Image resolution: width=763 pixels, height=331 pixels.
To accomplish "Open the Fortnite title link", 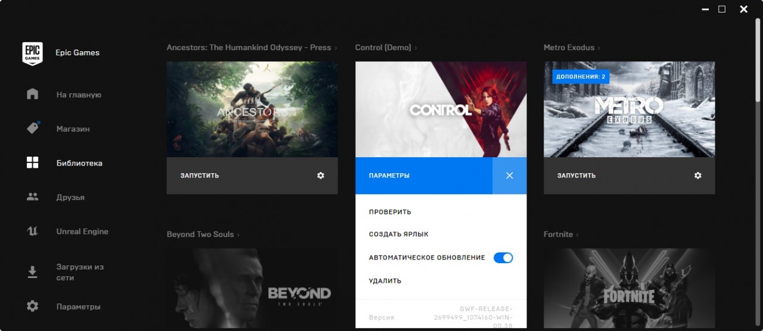I will coord(560,235).
